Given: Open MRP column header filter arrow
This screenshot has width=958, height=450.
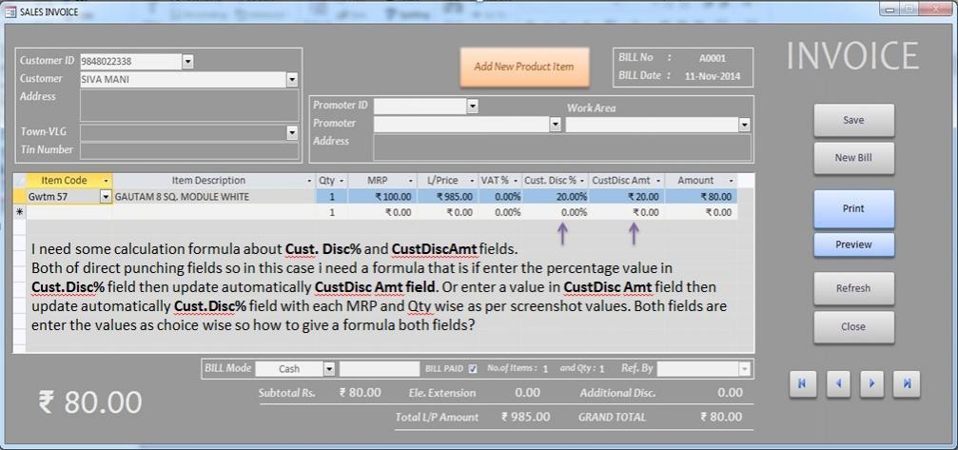Looking at the screenshot, I should pos(409,181).
